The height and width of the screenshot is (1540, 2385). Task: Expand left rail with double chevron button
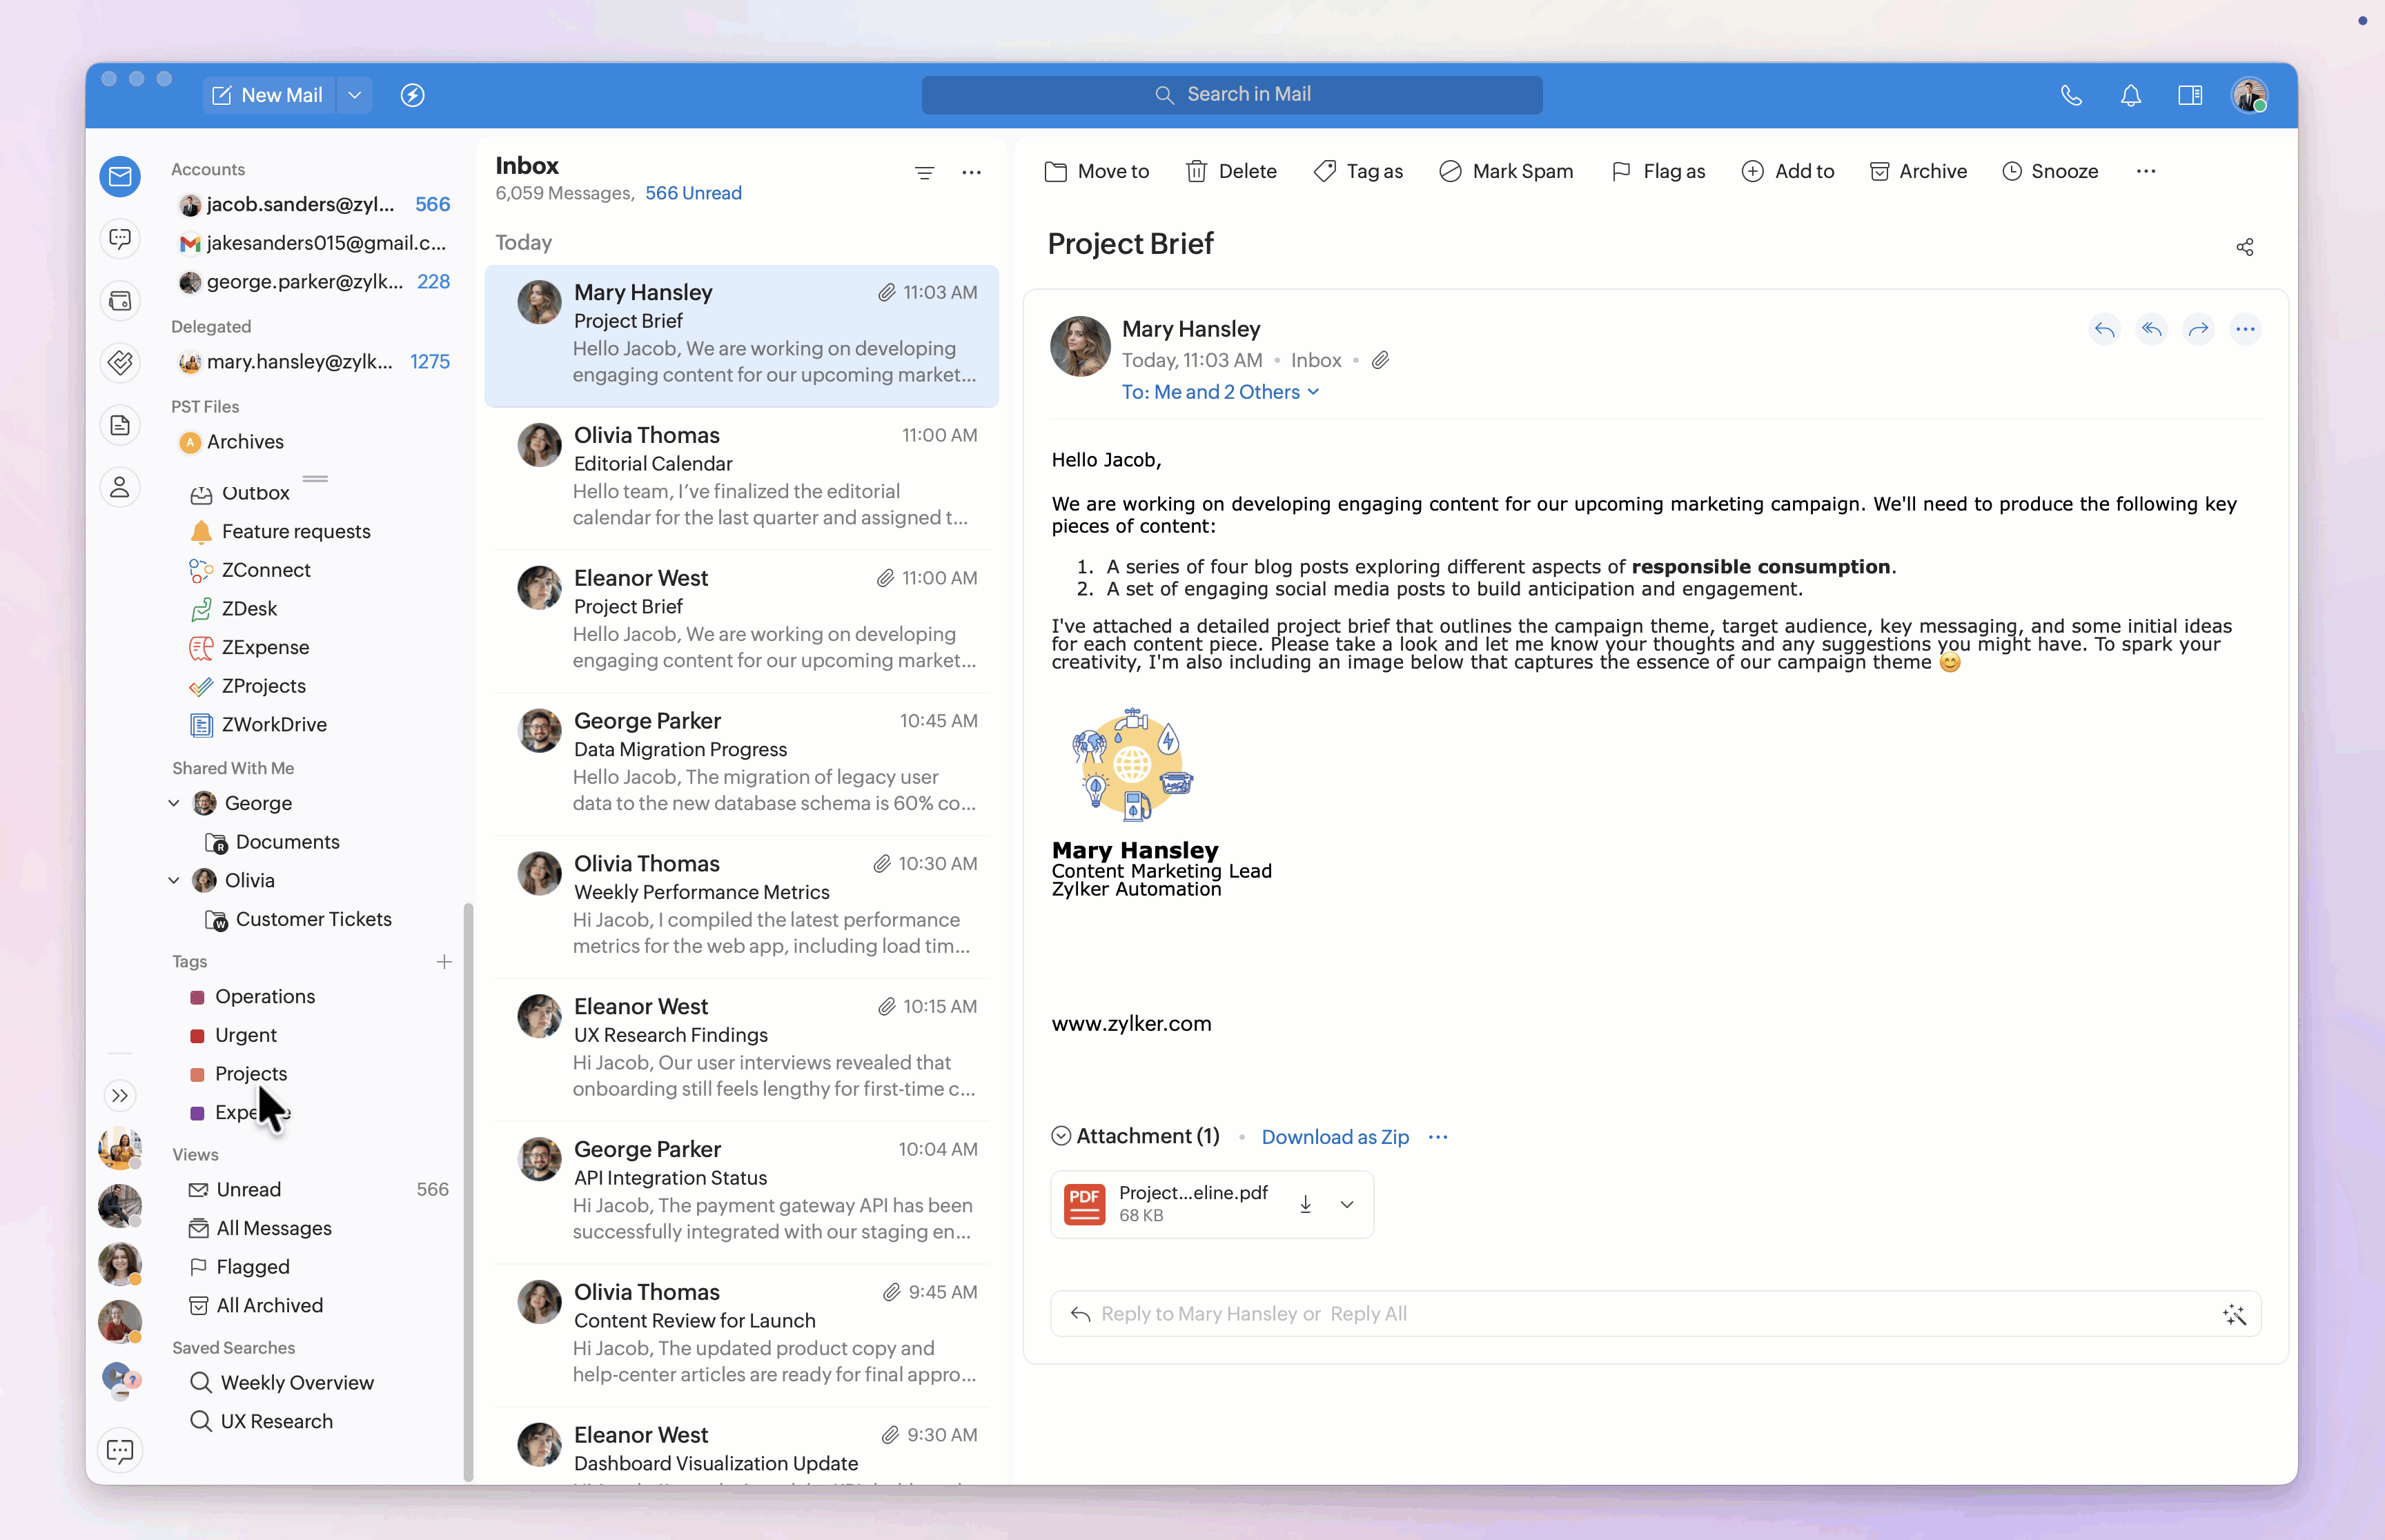(120, 1096)
